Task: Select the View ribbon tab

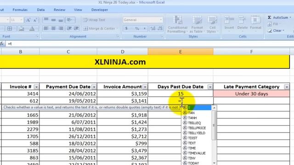Action: pyautogui.click(x=78, y=10)
